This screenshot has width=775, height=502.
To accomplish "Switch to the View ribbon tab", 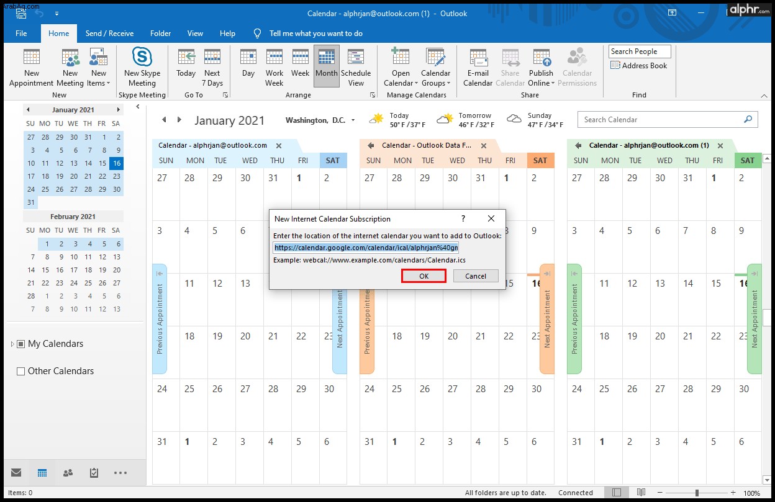I will click(195, 34).
